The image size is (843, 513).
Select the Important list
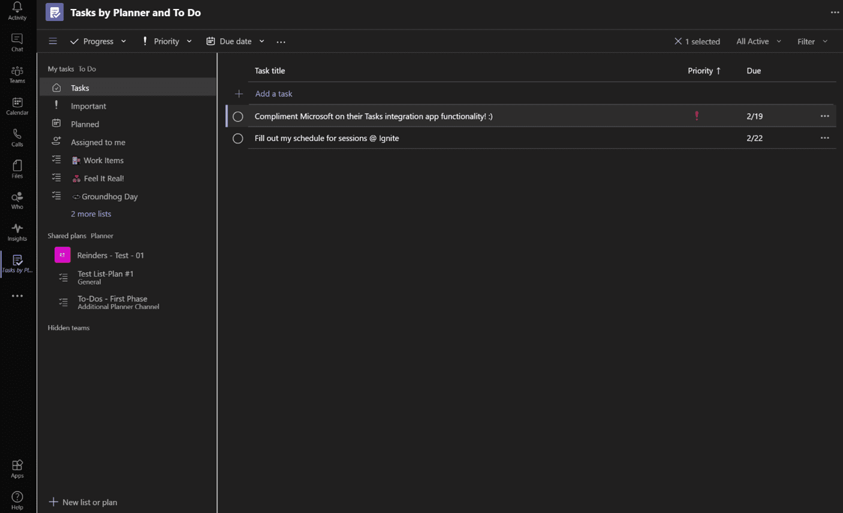(128, 106)
